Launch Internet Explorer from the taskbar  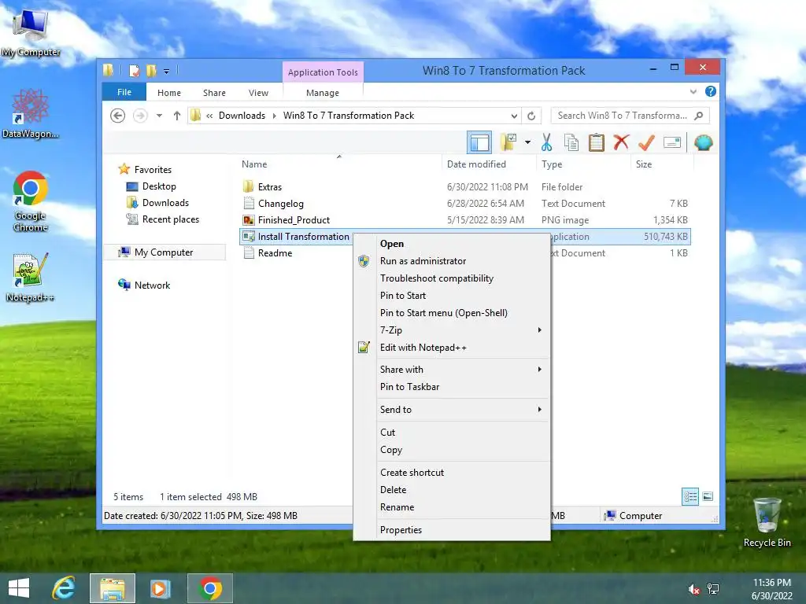(x=65, y=588)
